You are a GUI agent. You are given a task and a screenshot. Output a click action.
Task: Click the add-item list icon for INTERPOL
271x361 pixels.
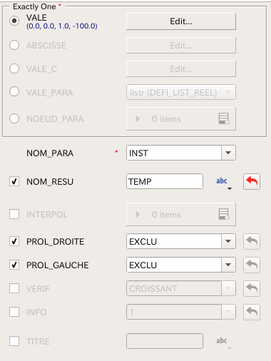(224, 214)
